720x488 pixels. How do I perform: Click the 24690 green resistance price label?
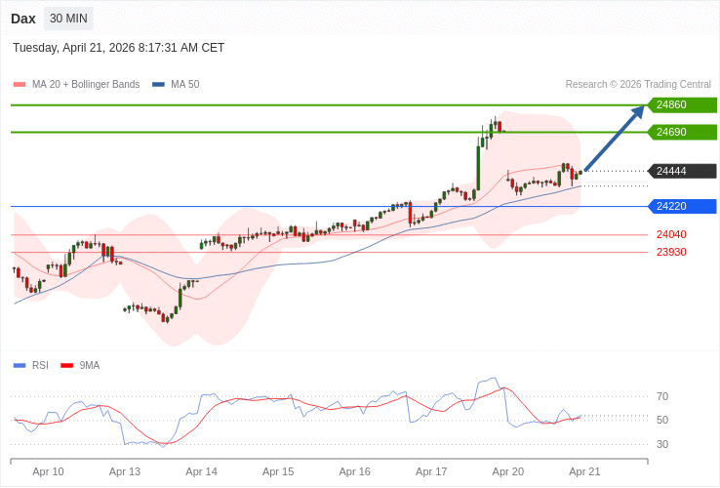[682, 132]
